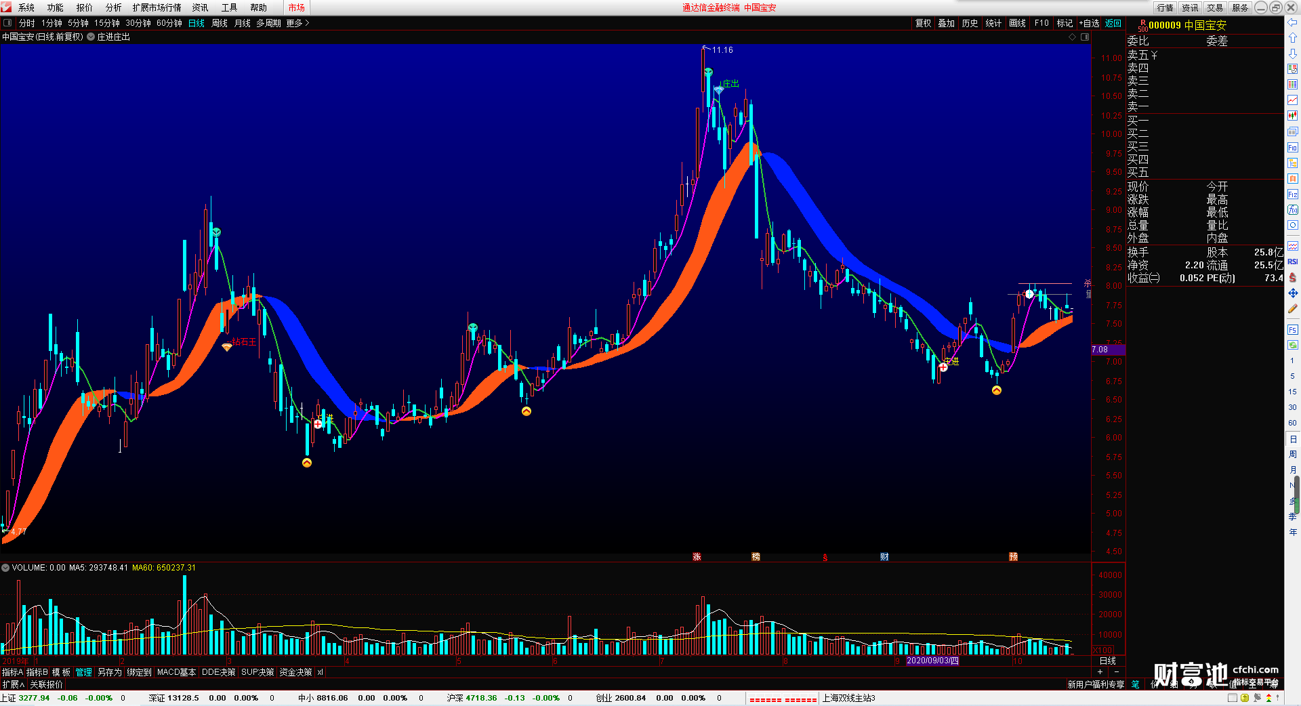
Task: Click the vertical zoom slider in right sidebar
Action: (x=1298, y=495)
